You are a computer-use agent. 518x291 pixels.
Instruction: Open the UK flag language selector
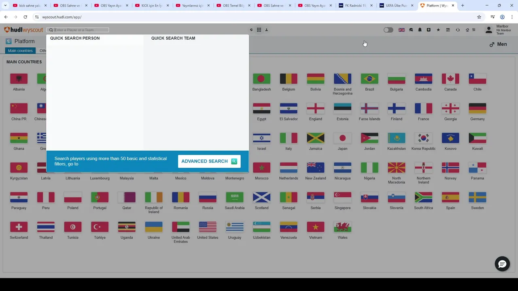[x=401, y=30]
